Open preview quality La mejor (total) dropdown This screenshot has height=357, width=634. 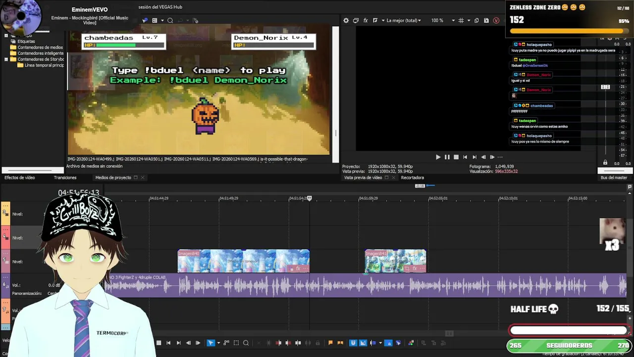tap(404, 20)
